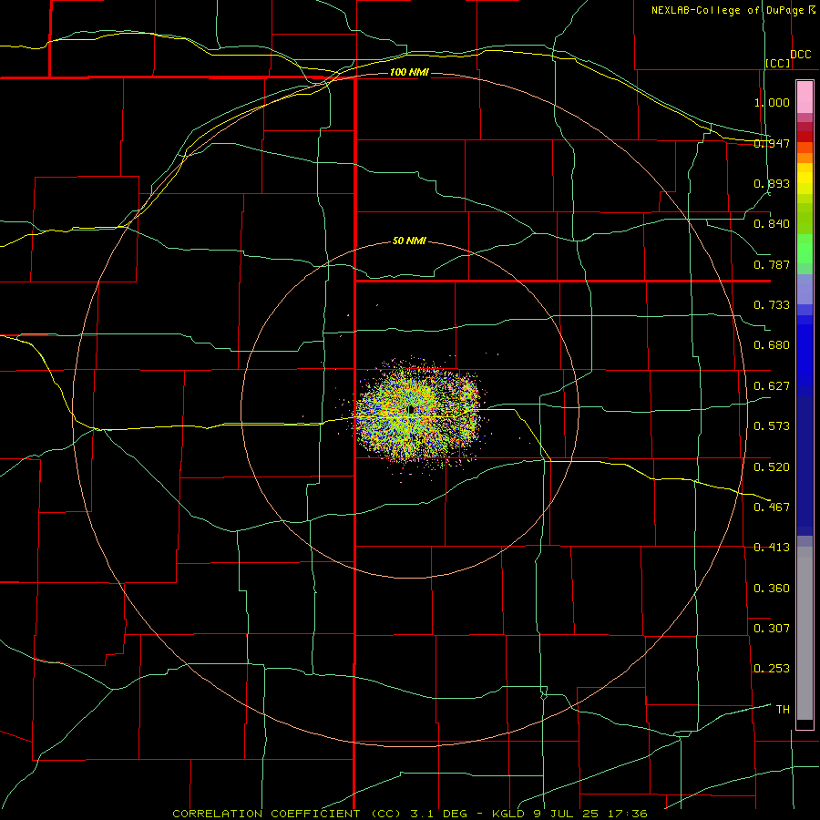This screenshot has width=820, height=820.
Task: Click the 0.413 legend value
Action: coord(772,548)
